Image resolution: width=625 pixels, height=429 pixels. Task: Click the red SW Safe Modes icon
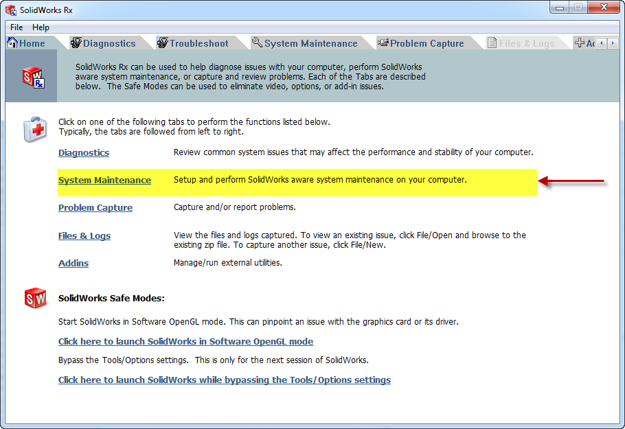tap(36, 298)
